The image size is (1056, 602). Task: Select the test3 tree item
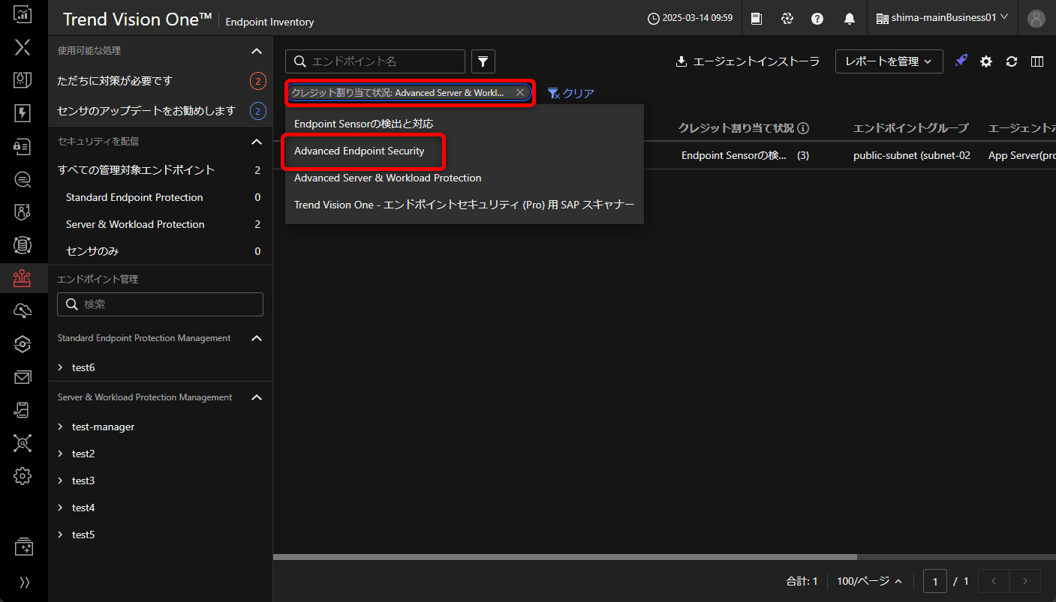(83, 481)
